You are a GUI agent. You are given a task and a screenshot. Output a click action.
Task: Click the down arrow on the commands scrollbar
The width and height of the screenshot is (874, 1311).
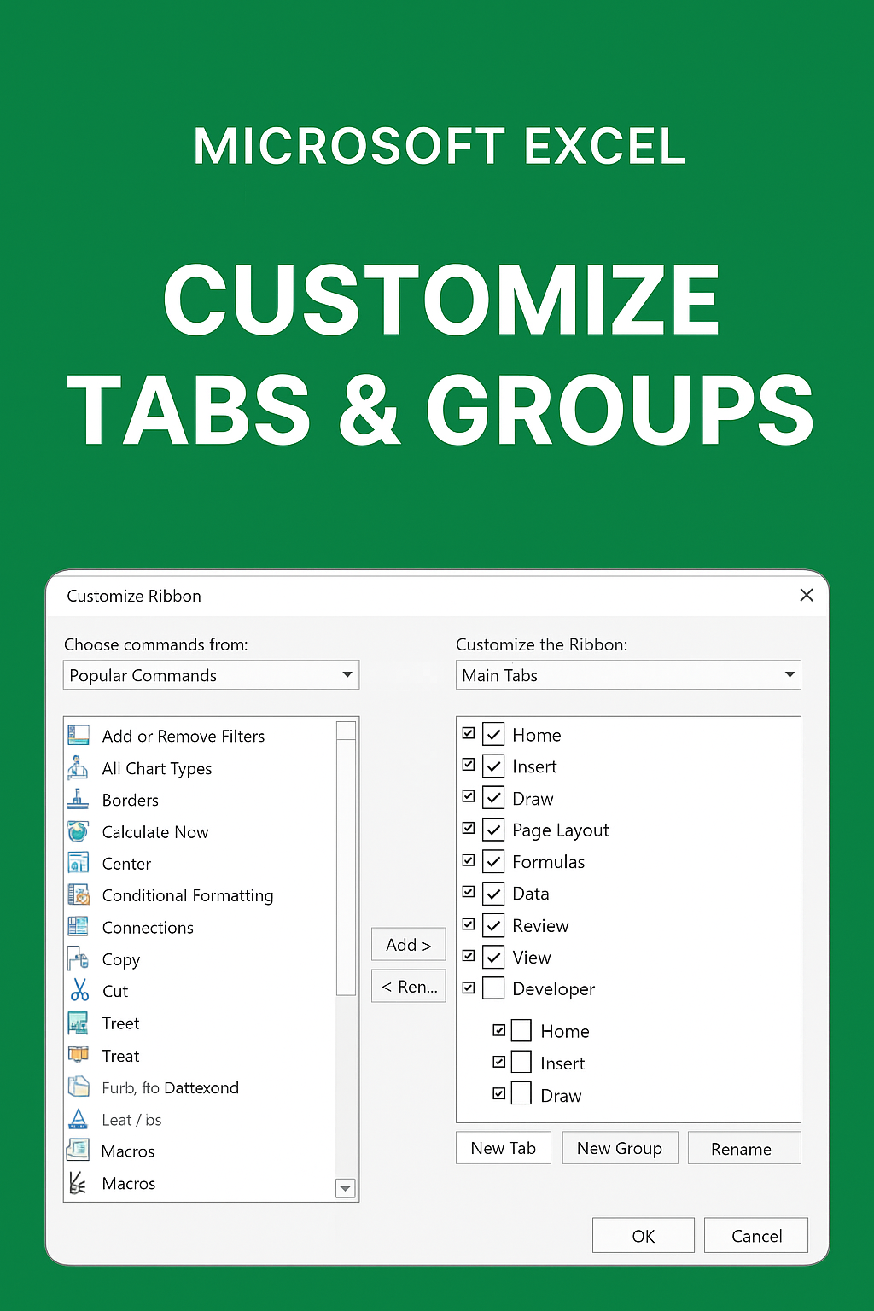coord(346,1188)
